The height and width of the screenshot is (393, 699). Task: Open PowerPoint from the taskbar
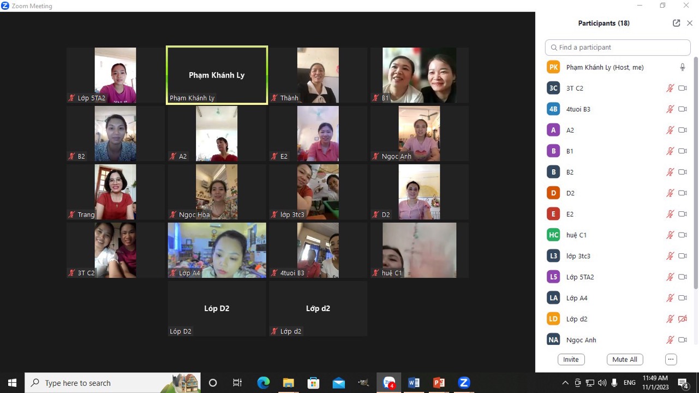point(439,383)
